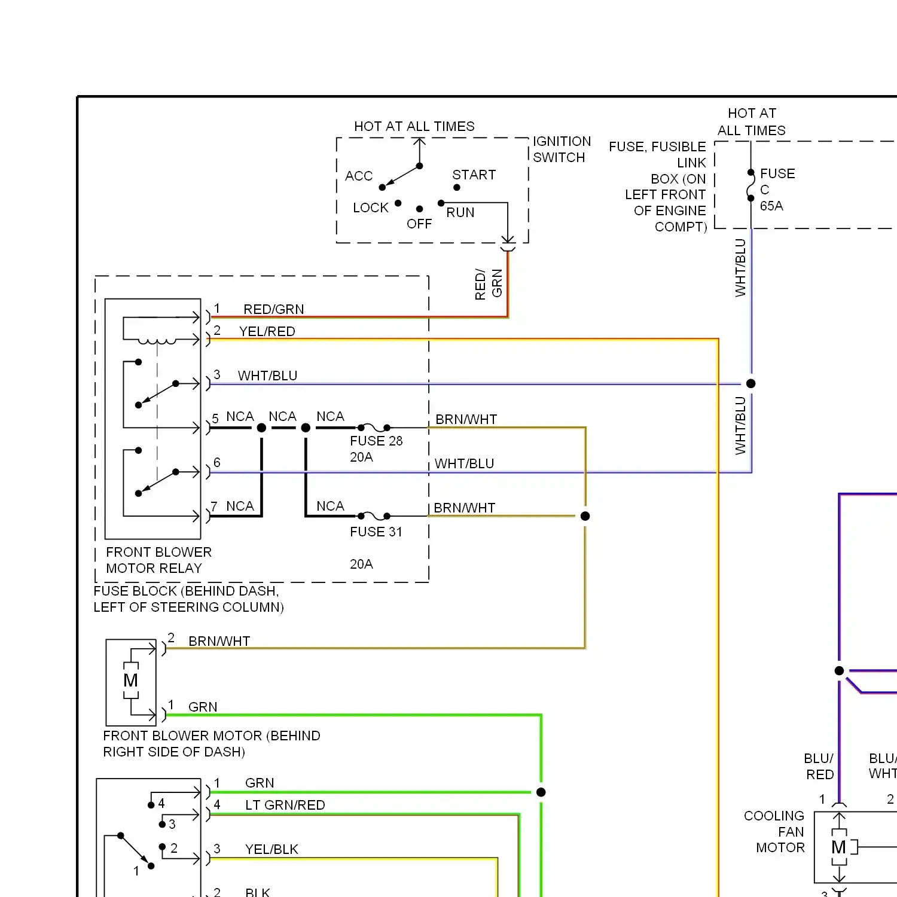
Task: Click the WHT/BLU label on the pin 6 wire
Action: [x=464, y=463]
